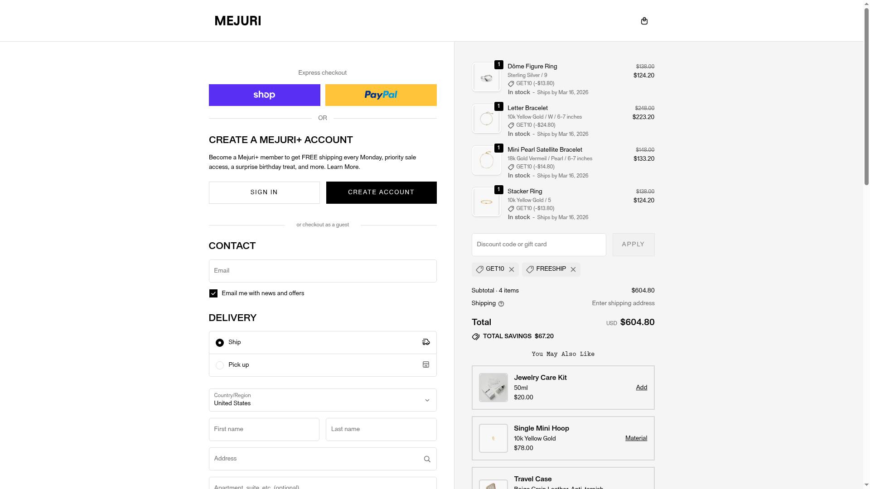Image resolution: width=870 pixels, height=489 pixels.
Task: Select the Ship delivery option
Action: pyautogui.click(x=220, y=343)
